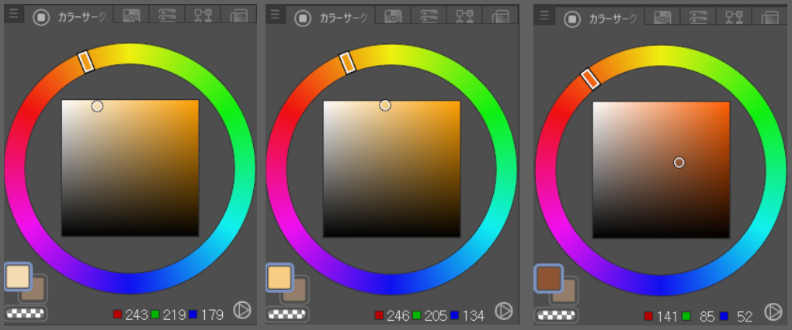Click the color circle icon in the middle panel tab
Viewport: 792px width, 330px height.
pyautogui.click(x=303, y=19)
